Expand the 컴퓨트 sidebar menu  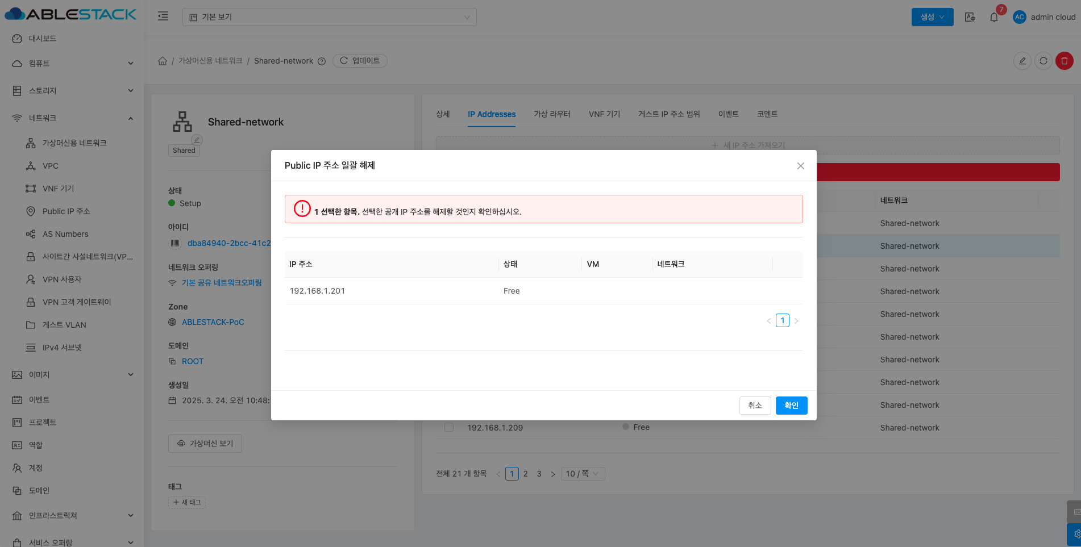(72, 64)
